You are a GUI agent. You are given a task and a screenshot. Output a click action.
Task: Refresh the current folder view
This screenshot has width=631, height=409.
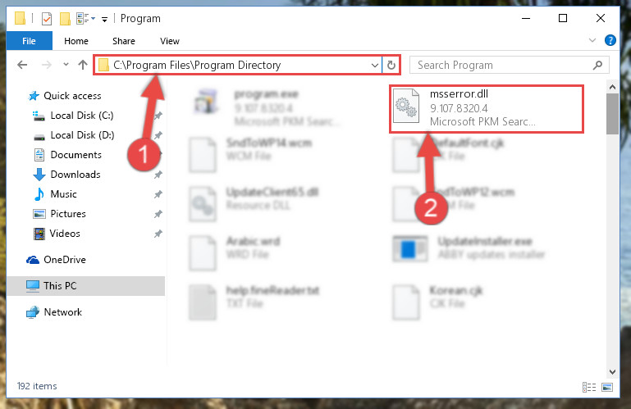point(391,65)
